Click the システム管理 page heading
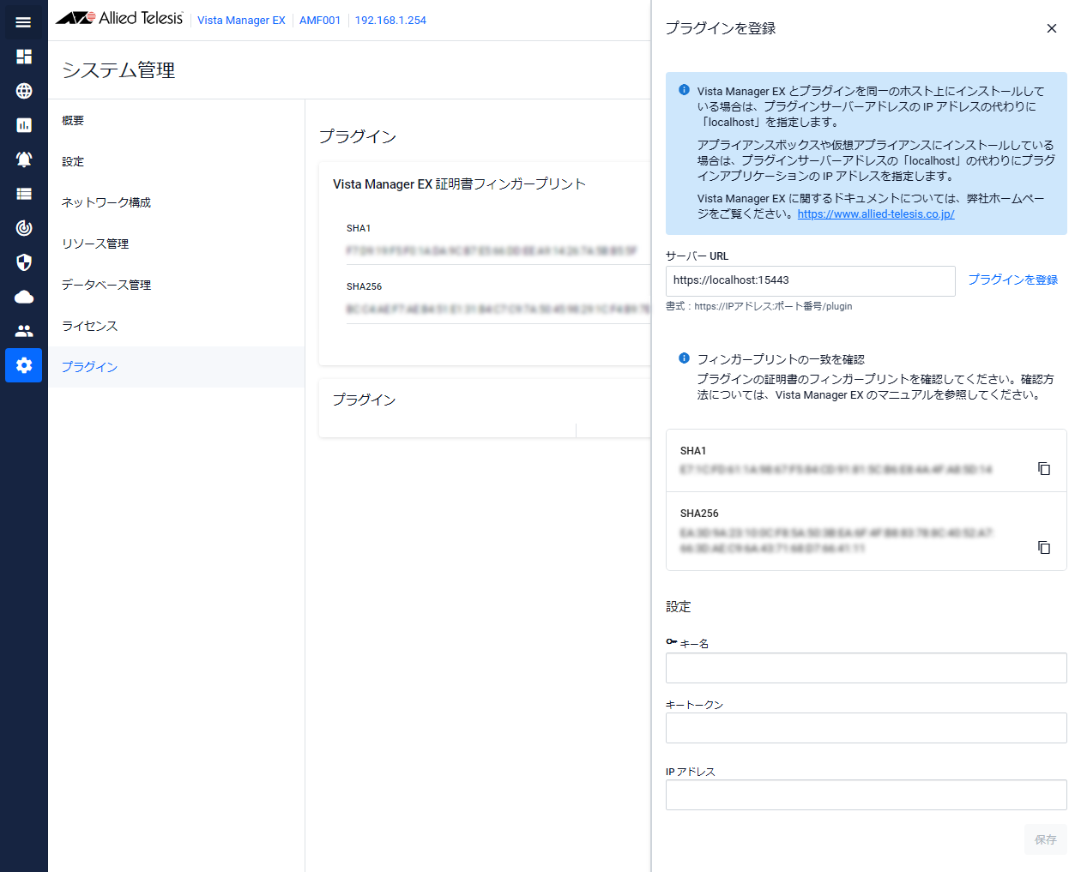The image size is (1081, 872). click(x=118, y=70)
